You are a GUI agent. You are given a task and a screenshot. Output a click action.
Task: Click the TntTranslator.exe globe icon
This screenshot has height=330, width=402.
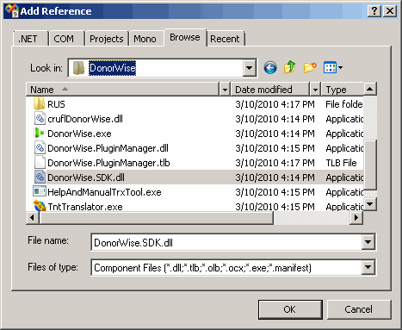pyautogui.click(x=40, y=206)
